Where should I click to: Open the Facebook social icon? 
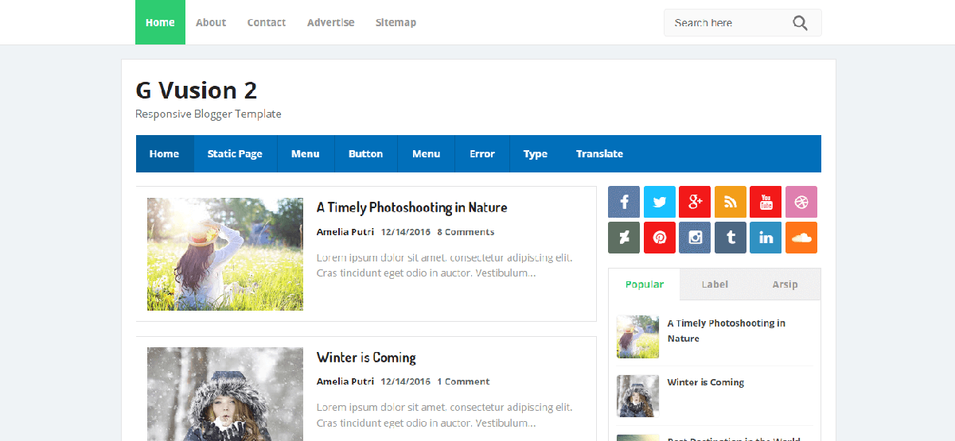[624, 202]
